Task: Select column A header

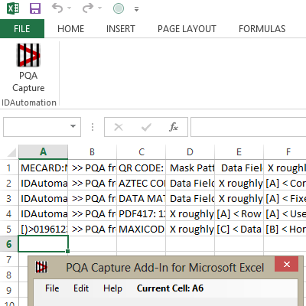Action: pyautogui.click(x=43, y=152)
